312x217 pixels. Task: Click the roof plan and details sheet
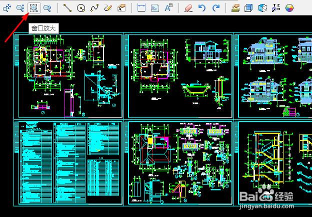tap(178, 163)
